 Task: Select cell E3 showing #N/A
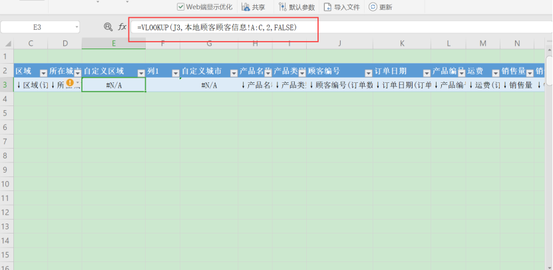(114, 85)
